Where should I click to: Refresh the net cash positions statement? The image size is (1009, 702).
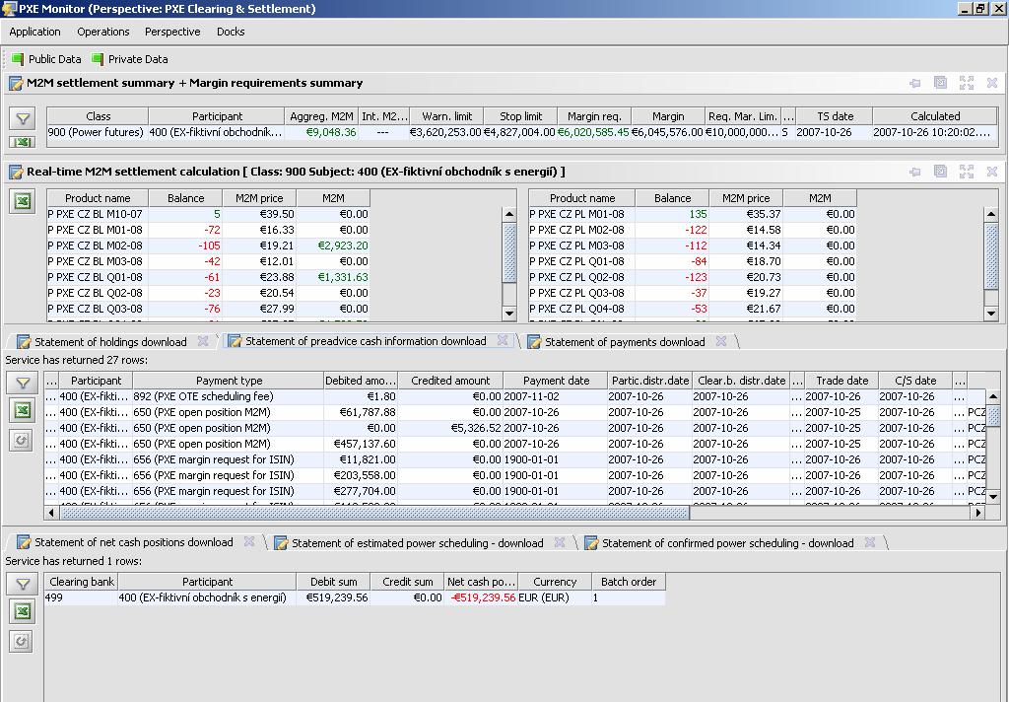tap(22, 642)
